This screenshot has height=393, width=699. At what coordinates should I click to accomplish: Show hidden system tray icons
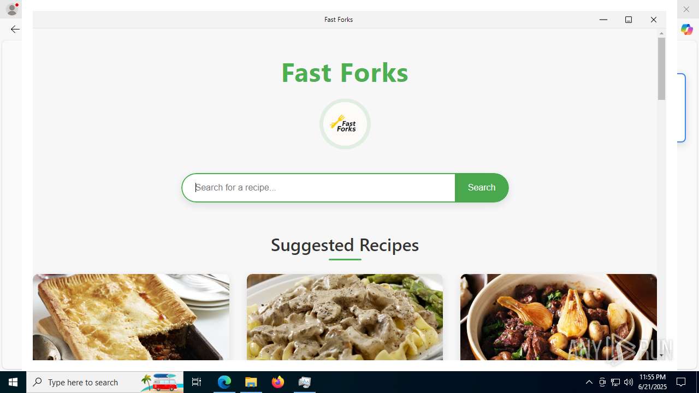pos(589,382)
